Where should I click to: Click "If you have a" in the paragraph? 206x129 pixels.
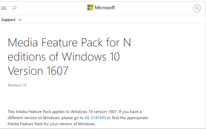coord(130,112)
